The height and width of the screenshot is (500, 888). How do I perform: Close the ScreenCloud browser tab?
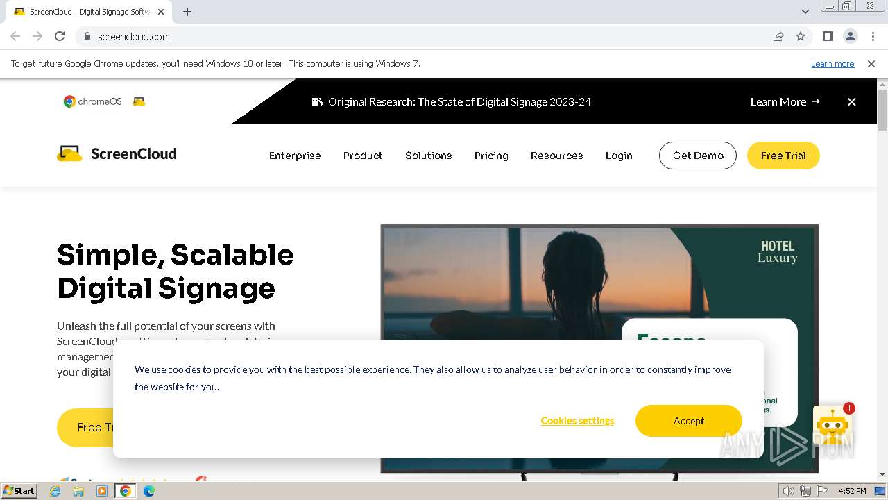[162, 12]
